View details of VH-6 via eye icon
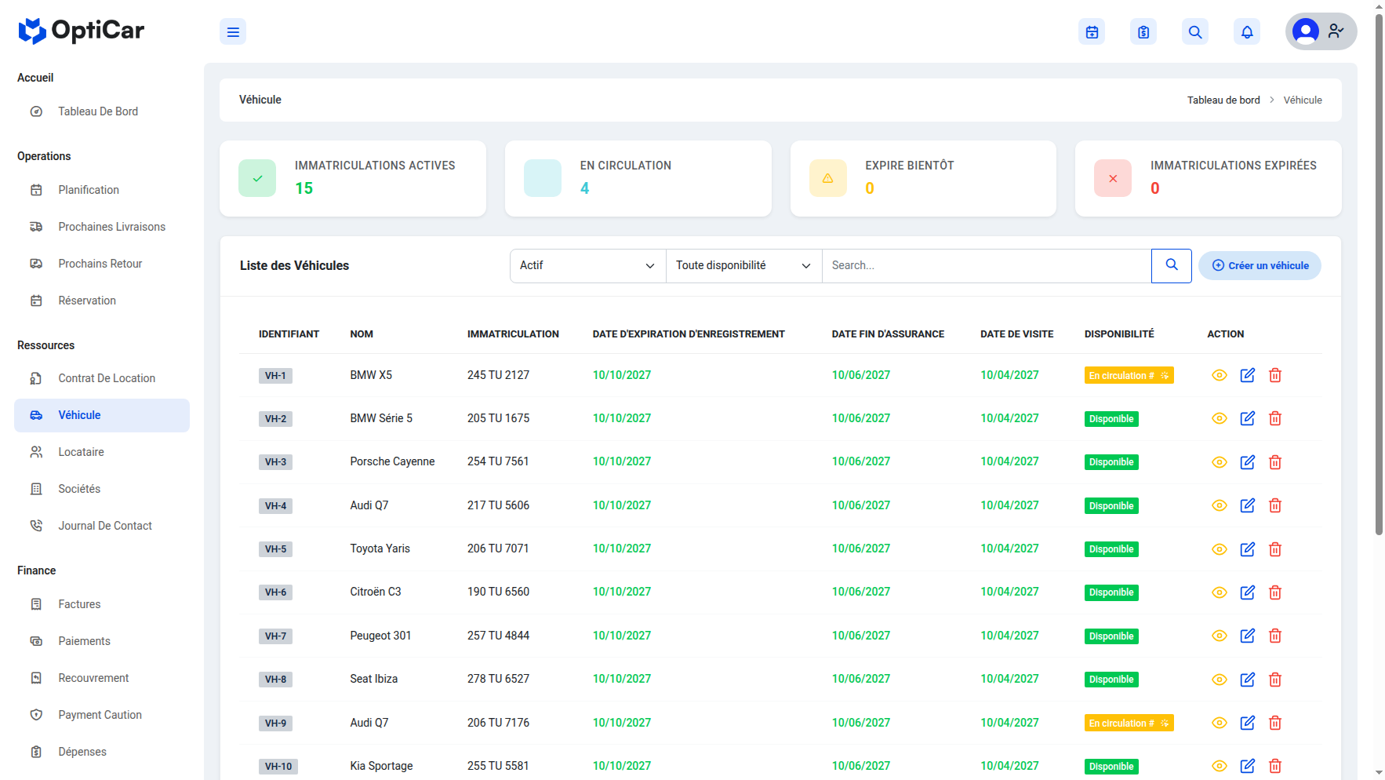The width and height of the screenshot is (1385, 780). point(1219,592)
